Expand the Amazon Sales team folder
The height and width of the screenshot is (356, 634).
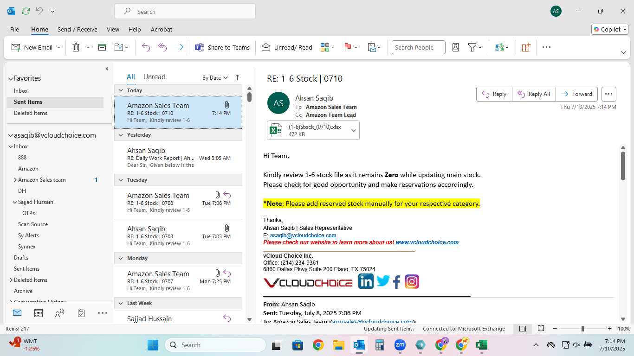(15, 180)
